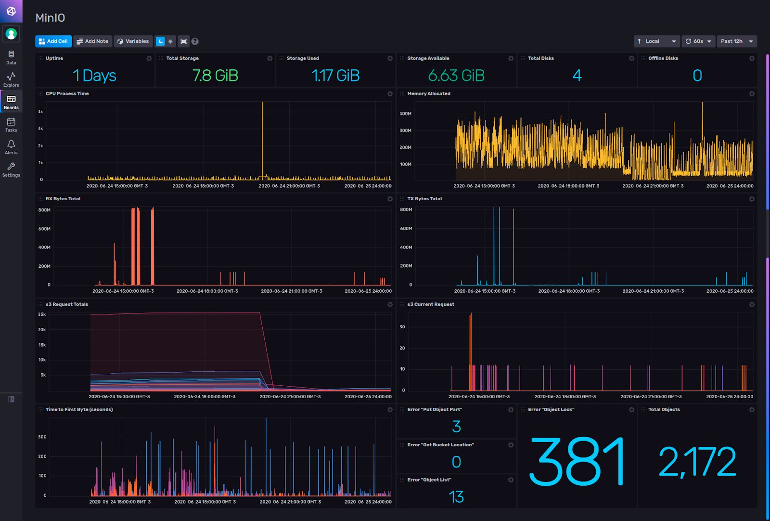Open the gear settings on Uptime cell
The width and height of the screenshot is (770, 521).
149,58
